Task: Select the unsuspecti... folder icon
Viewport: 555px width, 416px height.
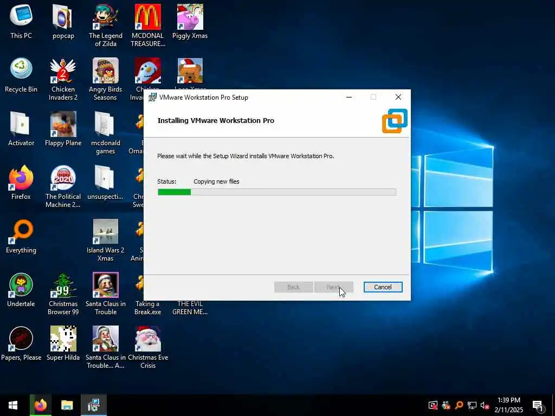Action: (x=106, y=183)
